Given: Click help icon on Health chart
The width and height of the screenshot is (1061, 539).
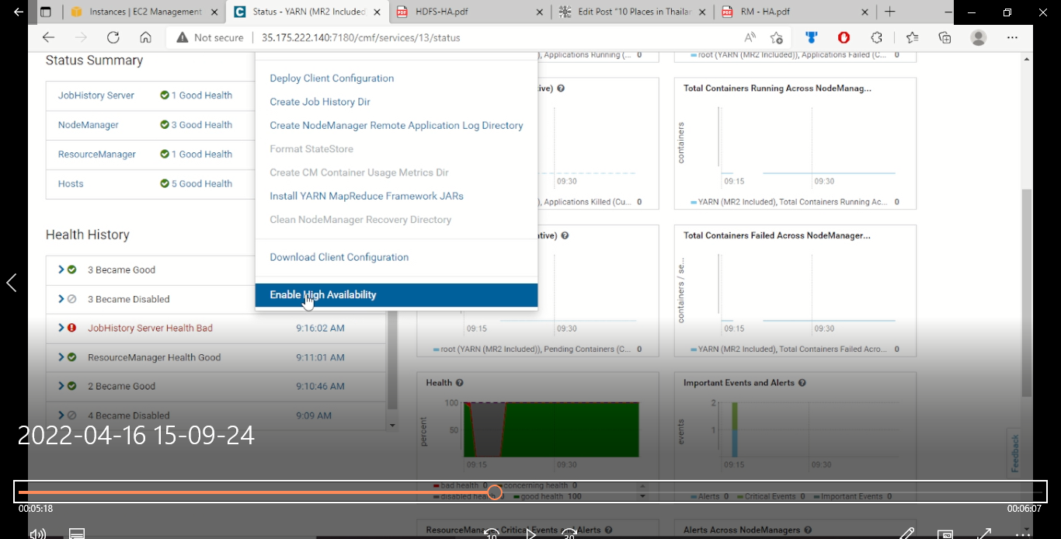Looking at the screenshot, I should [460, 383].
